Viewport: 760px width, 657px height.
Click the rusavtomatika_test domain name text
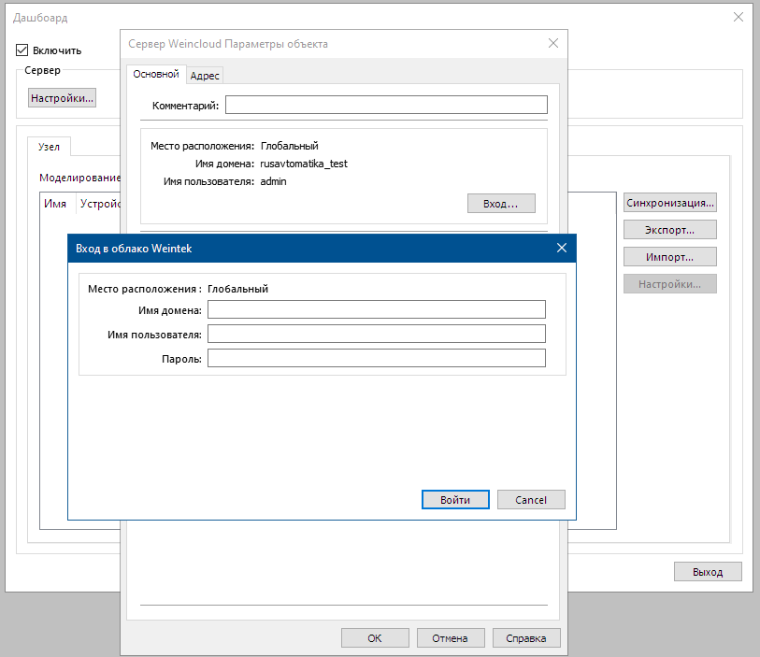click(304, 164)
